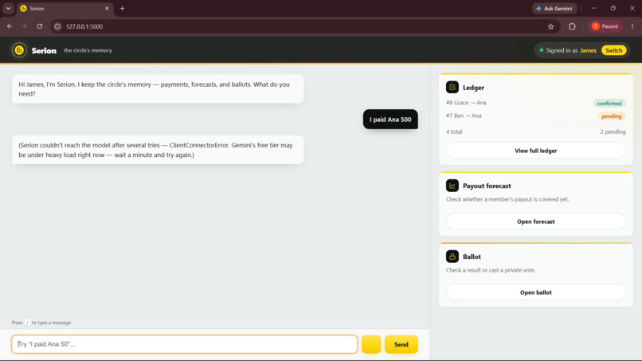This screenshot has height=361, width=642.
Task: Click the Send button
Action: coord(401,344)
